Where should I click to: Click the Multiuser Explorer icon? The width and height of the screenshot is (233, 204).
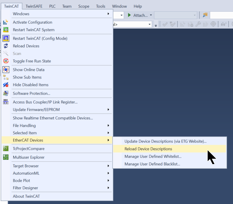(6, 157)
